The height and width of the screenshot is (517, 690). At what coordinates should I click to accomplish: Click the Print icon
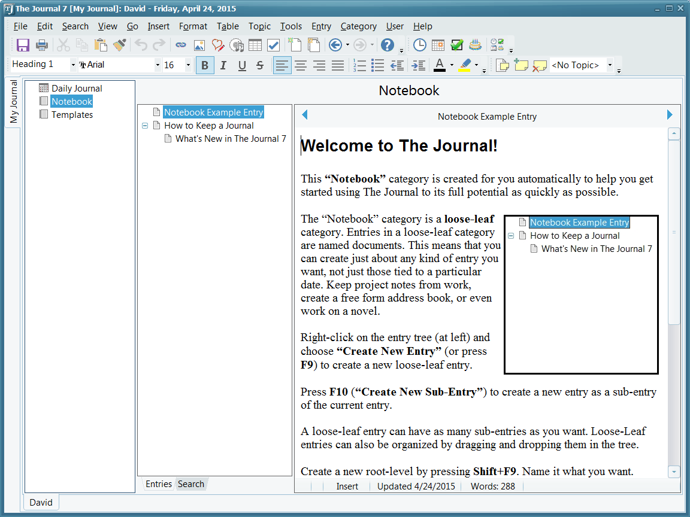41,45
